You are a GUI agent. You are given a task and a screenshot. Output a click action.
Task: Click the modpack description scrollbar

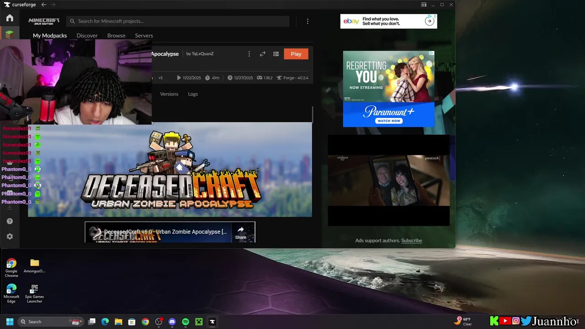click(313, 114)
